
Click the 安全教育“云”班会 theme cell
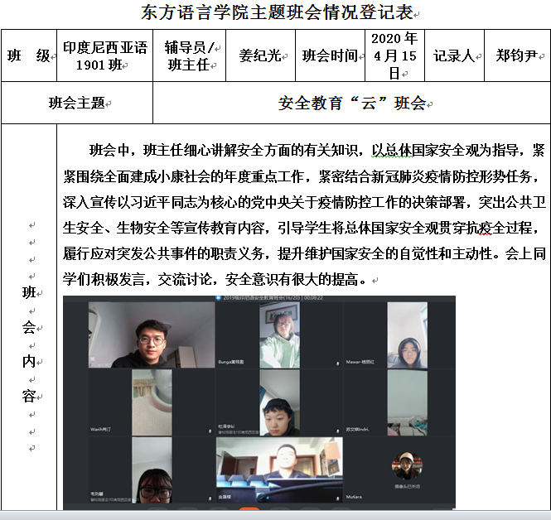click(x=352, y=103)
